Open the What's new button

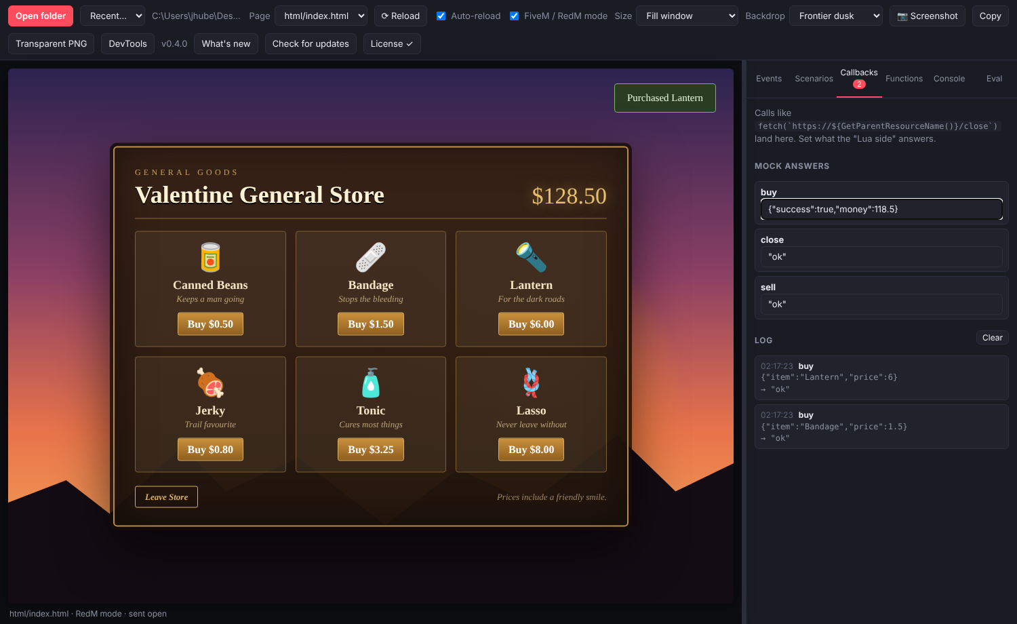click(x=226, y=43)
